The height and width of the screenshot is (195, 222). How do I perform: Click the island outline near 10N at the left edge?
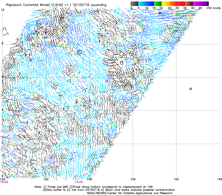point(5,31)
